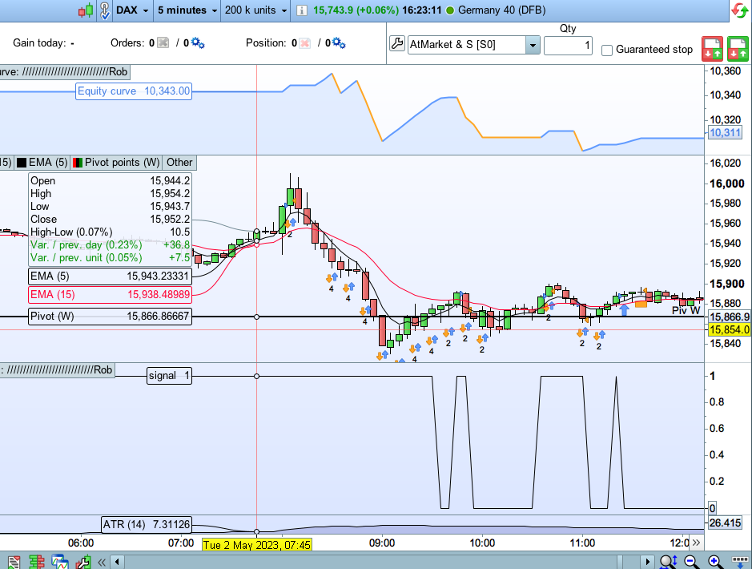Click the double chevron expand right of time axis
The image size is (752, 569).
[697, 543]
